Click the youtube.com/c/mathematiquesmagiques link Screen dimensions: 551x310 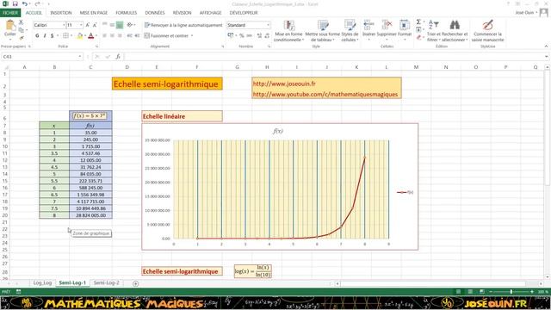(325, 94)
